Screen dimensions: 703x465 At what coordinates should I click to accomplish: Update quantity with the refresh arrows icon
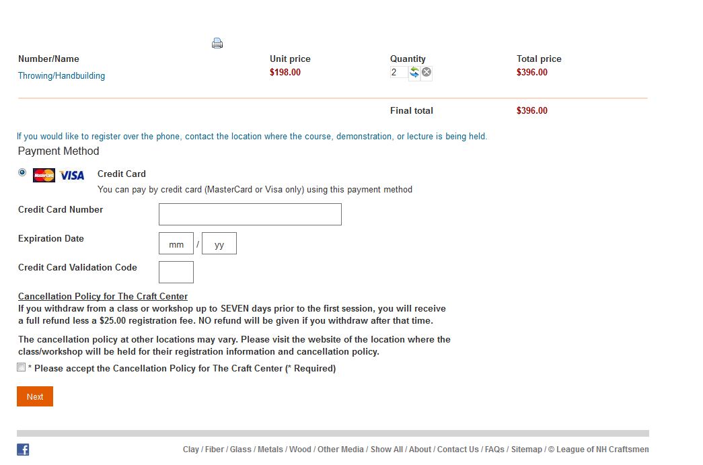point(414,72)
